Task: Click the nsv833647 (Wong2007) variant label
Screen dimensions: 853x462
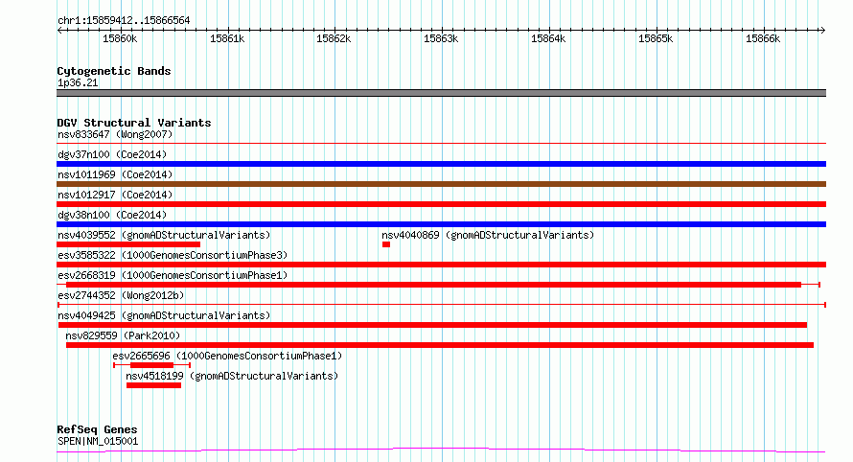Action: 115,134
